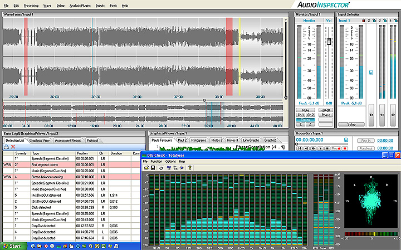Open a file in DIGICheck toolbar

click(146, 168)
